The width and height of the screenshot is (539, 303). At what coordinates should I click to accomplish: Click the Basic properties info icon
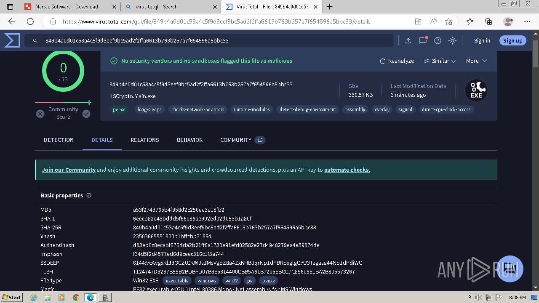coord(89,195)
